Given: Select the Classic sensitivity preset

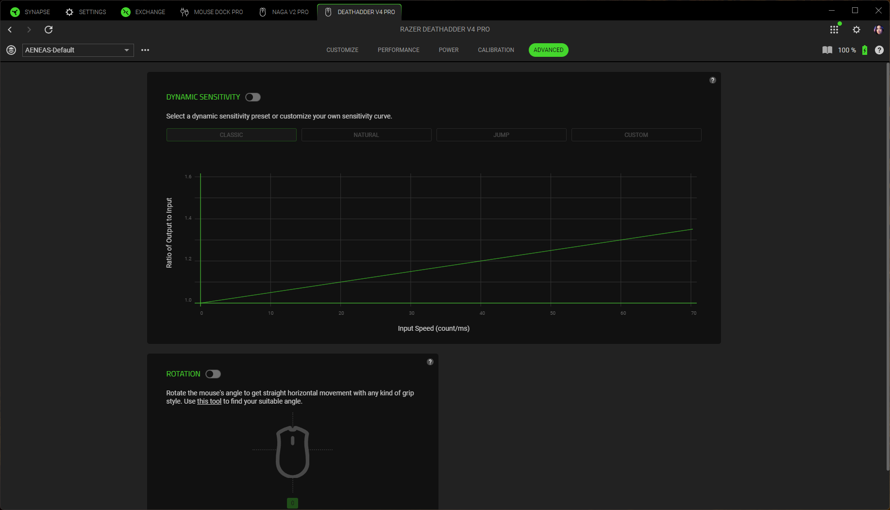Looking at the screenshot, I should point(231,135).
